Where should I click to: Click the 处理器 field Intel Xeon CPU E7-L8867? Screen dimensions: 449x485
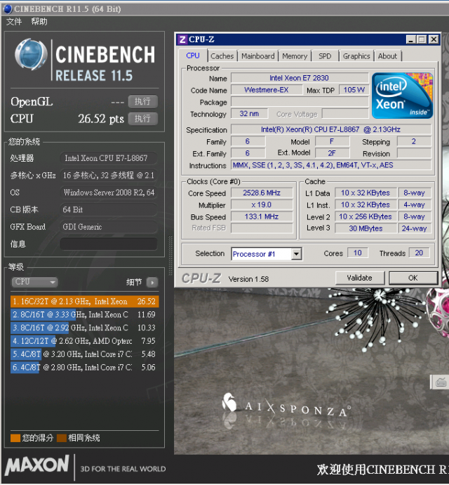(108, 158)
